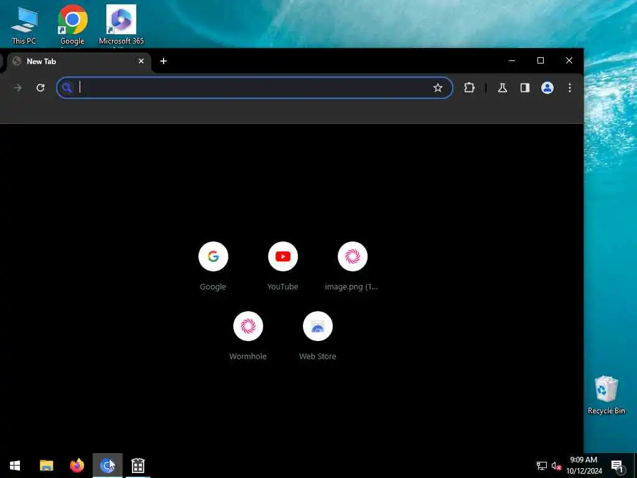Launch Firefox from the taskbar
Image resolution: width=637 pixels, height=478 pixels.
pyautogui.click(x=77, y=466)
